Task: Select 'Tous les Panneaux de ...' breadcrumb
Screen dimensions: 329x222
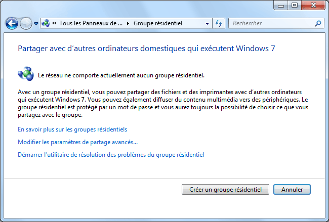Action: (91, 23)
